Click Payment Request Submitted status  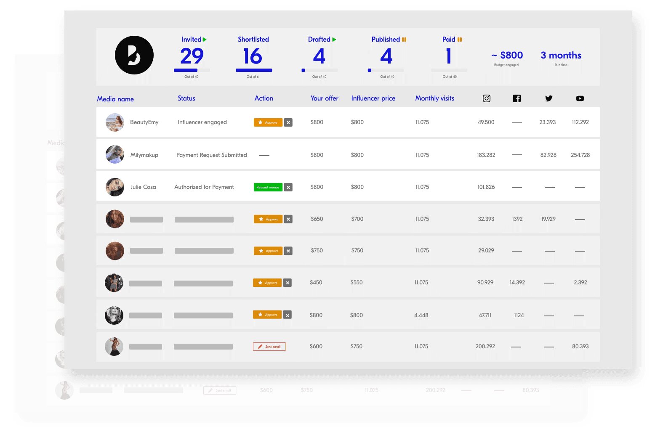coord(212,155)
